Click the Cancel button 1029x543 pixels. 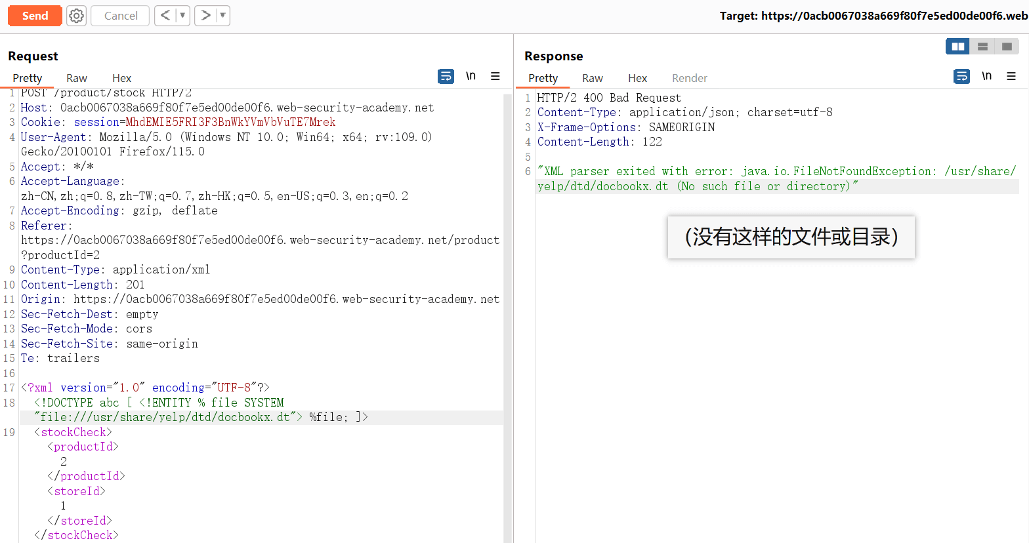pos(121,16)
